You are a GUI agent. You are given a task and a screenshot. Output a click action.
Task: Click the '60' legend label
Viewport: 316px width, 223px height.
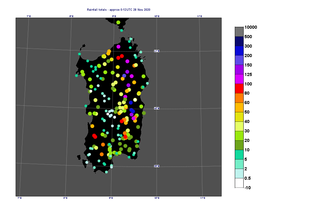pyautogui.click(x=247, y=103)
